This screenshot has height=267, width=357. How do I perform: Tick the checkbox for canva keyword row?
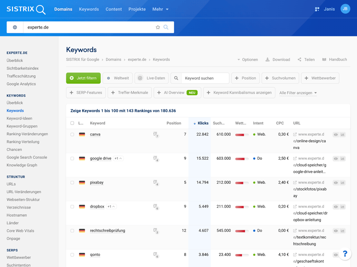point(72,134)
